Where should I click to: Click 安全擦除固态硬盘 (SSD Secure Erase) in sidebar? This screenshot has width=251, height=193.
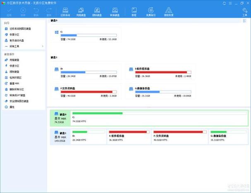pyautogui.click(x=17, y=101)
